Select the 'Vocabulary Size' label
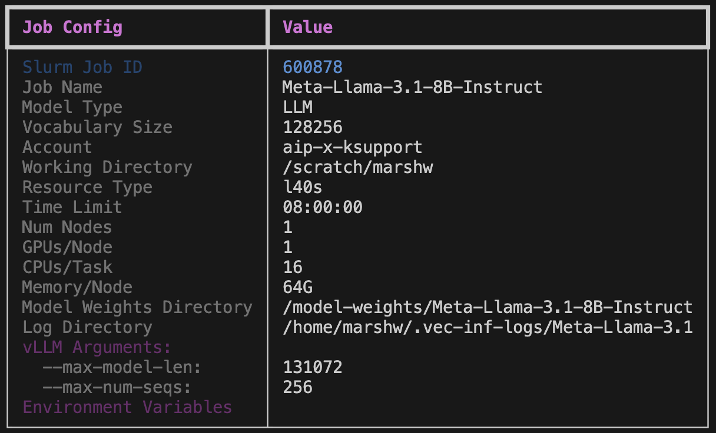Screen dimensions: 716x433 click(97, 127)
